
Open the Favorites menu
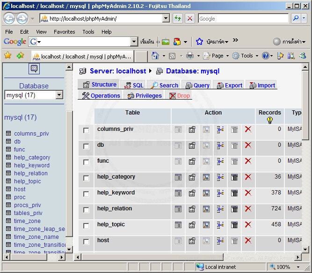64,32
